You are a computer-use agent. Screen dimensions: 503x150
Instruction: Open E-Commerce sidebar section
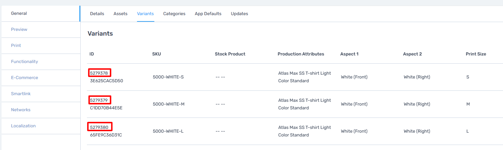pyautogui.click(x=41, y=78)
